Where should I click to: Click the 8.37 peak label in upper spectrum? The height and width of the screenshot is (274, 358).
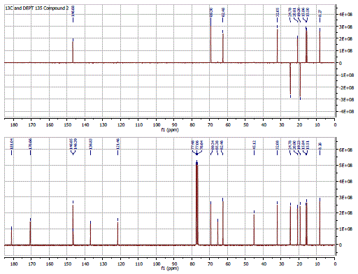pyautogui.click(x=320, y=13)
